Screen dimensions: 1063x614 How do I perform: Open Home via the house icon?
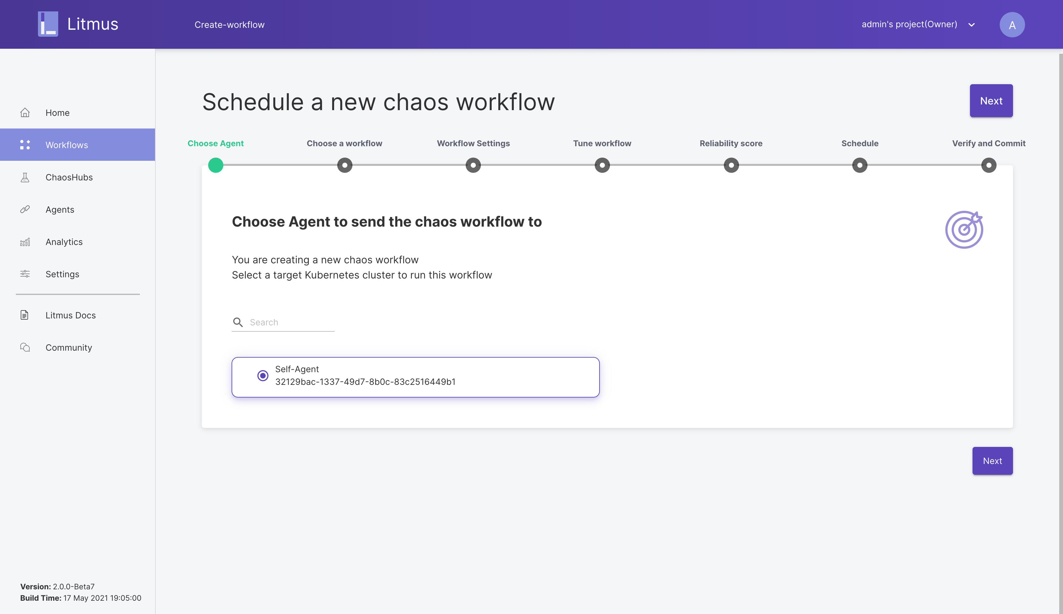click(x=25, y=113)
